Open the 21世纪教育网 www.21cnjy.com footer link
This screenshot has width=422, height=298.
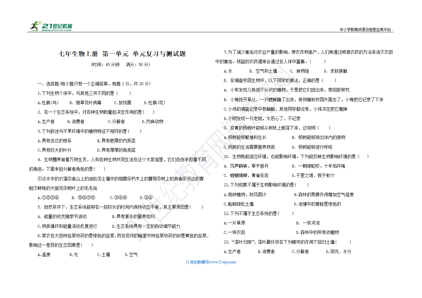[x=211, y=262]
